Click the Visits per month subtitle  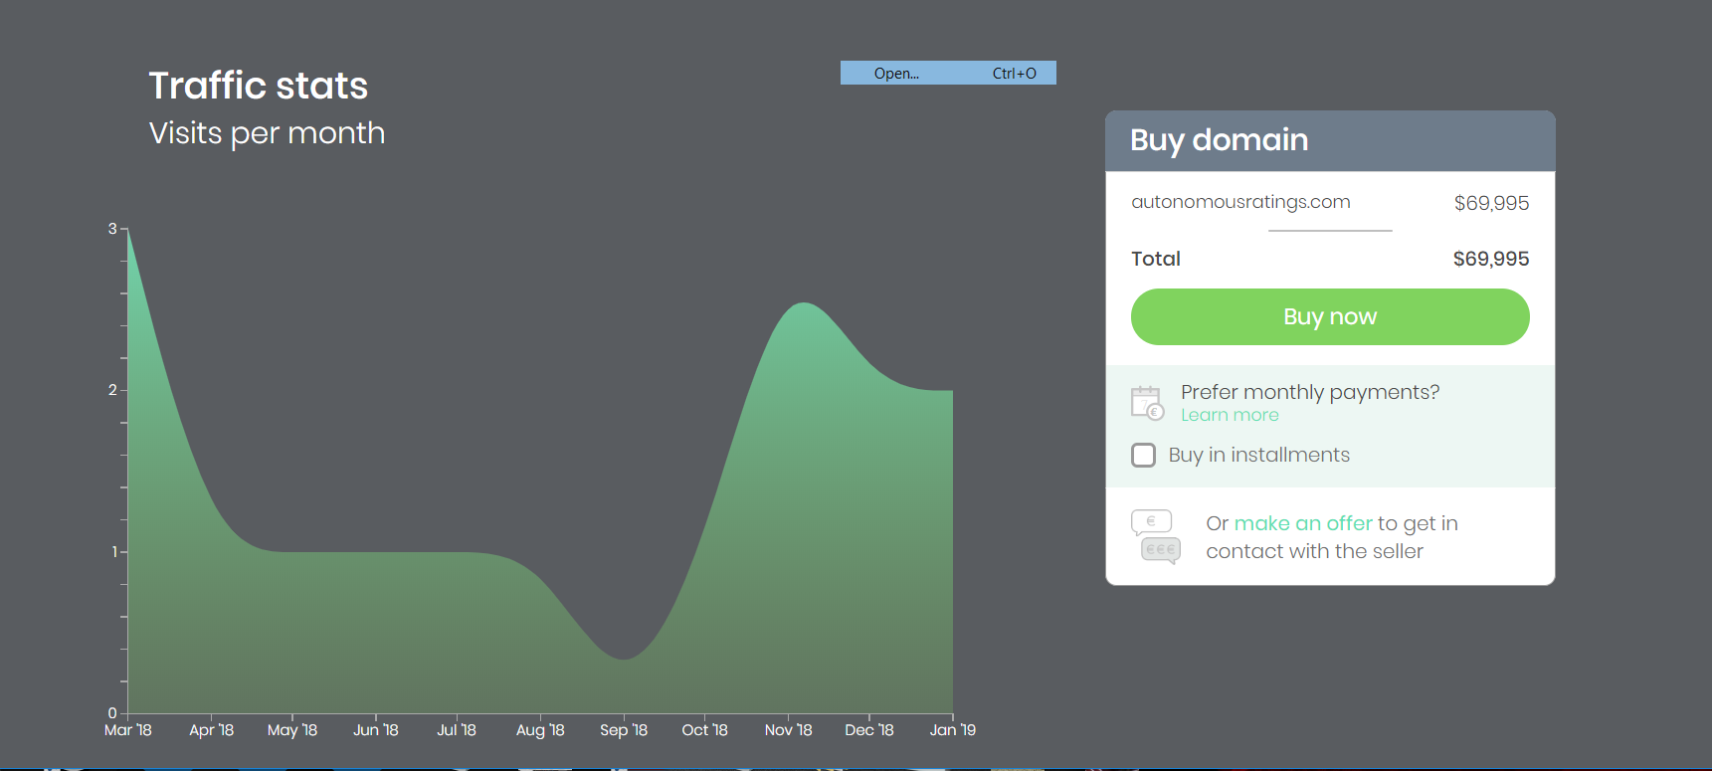click(267, 133)
